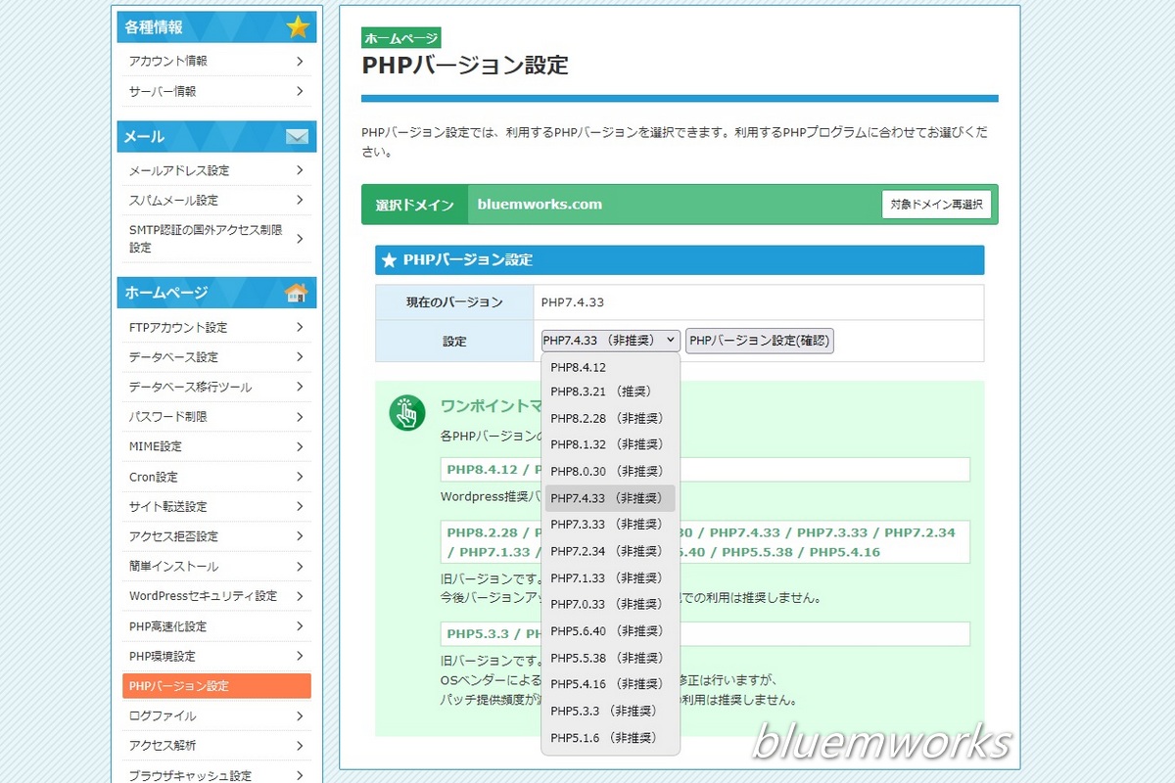Click the arrow beside ログファイル
Image resolution: width=1175 pixels, height=783 pixels.
(x=299, y=715)
